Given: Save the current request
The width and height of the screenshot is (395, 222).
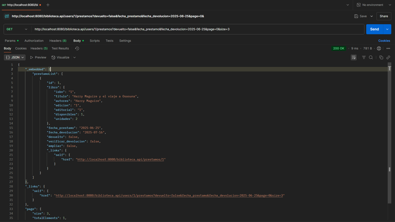Looking at the screenshot, I should pyautogui.click(x=360, y=16).
